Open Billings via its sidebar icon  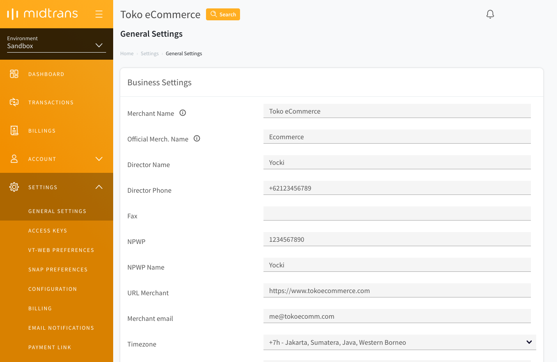coord(14,130)
